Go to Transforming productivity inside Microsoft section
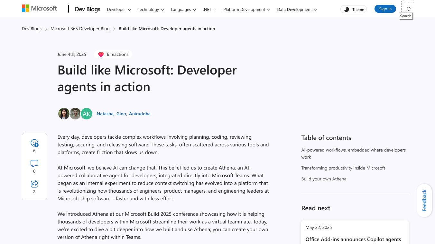Screen dimensions: 435x244 point(343,168)
